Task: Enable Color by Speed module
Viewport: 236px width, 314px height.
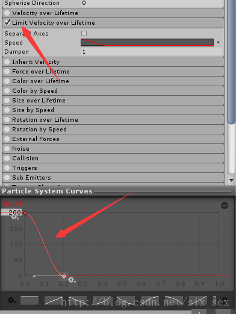Action: (7, 90)
